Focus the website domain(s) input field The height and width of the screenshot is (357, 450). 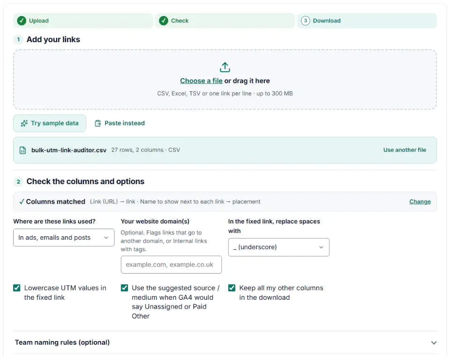pyautogui.click(x=171, y=265)
